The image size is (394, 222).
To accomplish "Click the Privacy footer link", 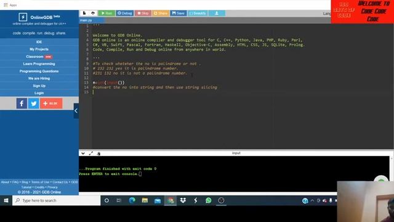I will point(52,187).
